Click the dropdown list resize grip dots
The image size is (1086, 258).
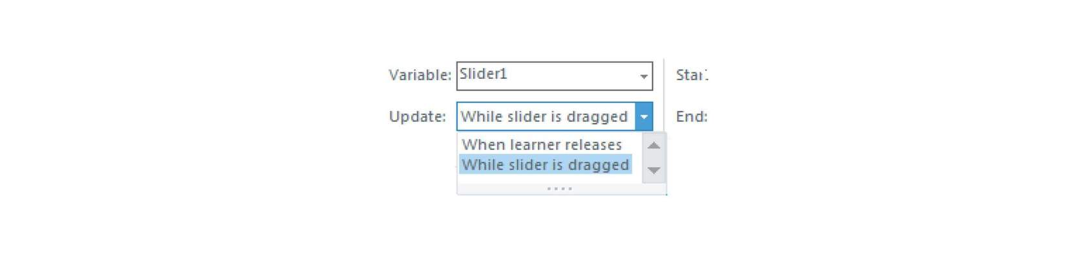point(559,189)
